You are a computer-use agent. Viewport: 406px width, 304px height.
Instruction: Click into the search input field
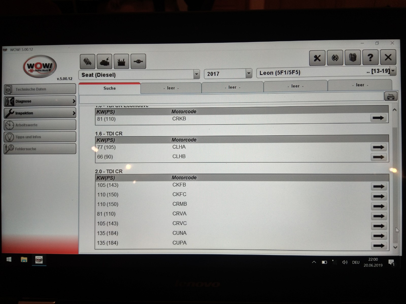click(231, 98)
